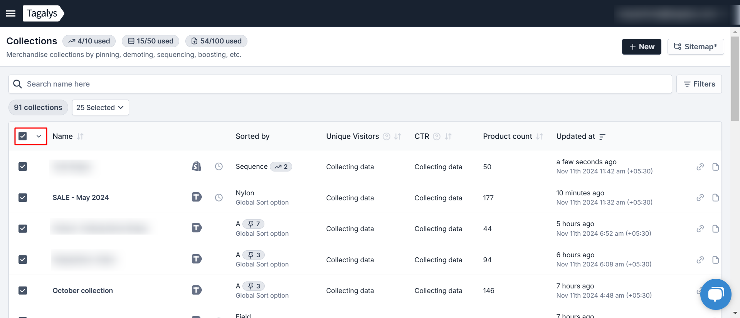The width and height of the screenshot is (740, 318).
Task: Click product count 177
Action: pos(488,198)
